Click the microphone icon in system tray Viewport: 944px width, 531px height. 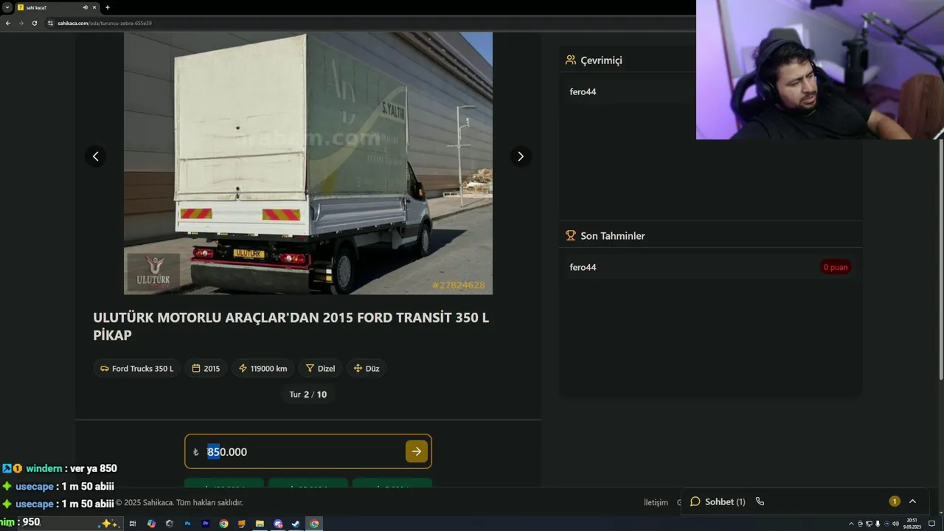click(x=878, y=524)
